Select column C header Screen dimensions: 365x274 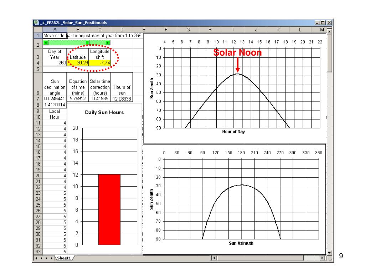pyautogui.click(x=100, y=30)
